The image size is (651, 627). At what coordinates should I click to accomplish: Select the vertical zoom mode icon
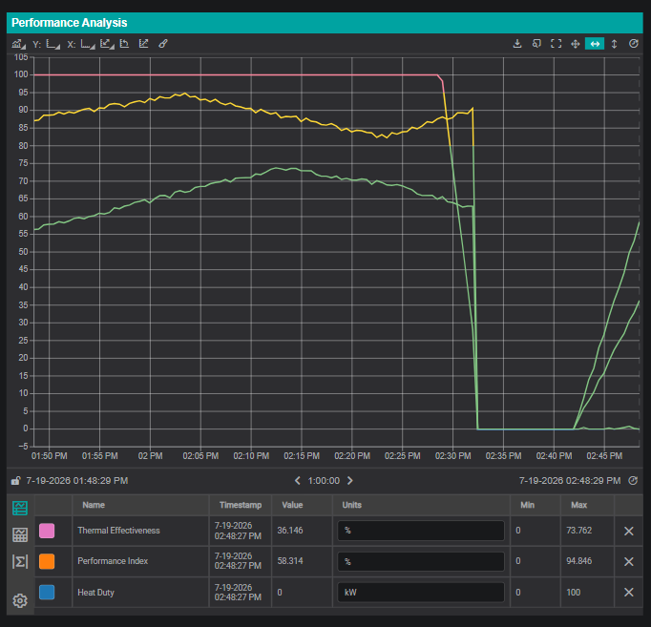[614, 44]
